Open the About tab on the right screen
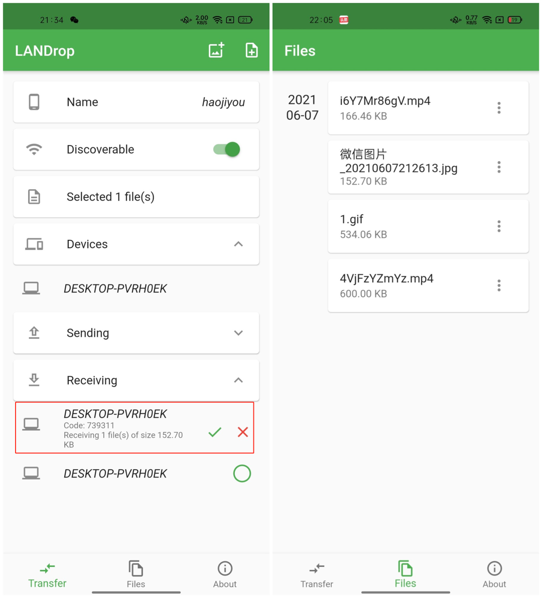The image size is (542, 598). click(494, 574)
